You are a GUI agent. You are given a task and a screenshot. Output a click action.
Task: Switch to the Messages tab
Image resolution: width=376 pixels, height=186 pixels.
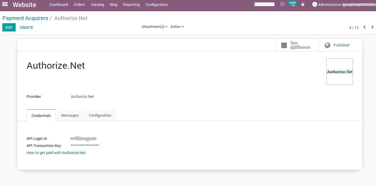[x=70, y=115]
